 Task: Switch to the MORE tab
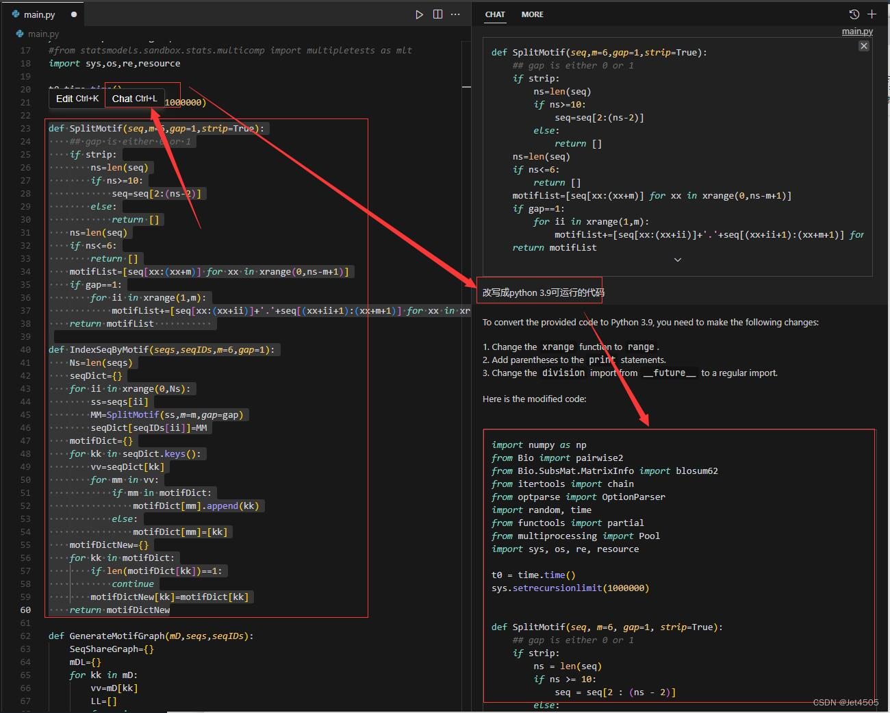[533, 14]
